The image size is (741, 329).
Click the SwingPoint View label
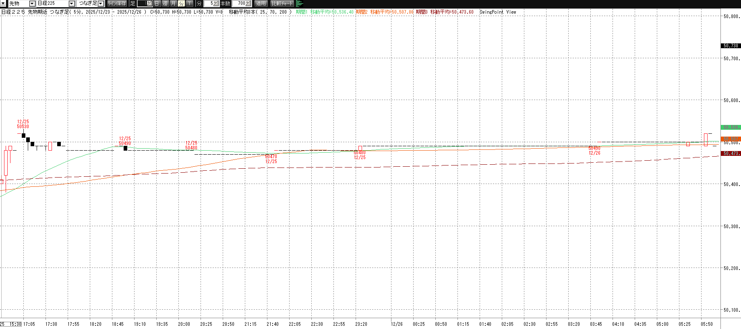point(498,12)
